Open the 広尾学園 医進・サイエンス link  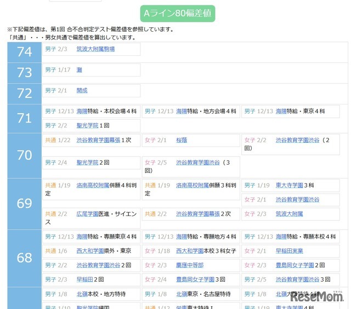(87, 214)
